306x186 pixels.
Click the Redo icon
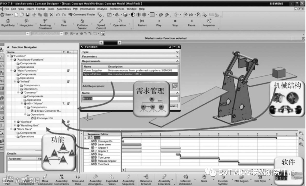click(64, 15)
